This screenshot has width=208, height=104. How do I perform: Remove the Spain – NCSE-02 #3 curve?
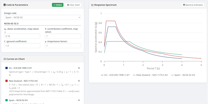(x=79, y=100)
